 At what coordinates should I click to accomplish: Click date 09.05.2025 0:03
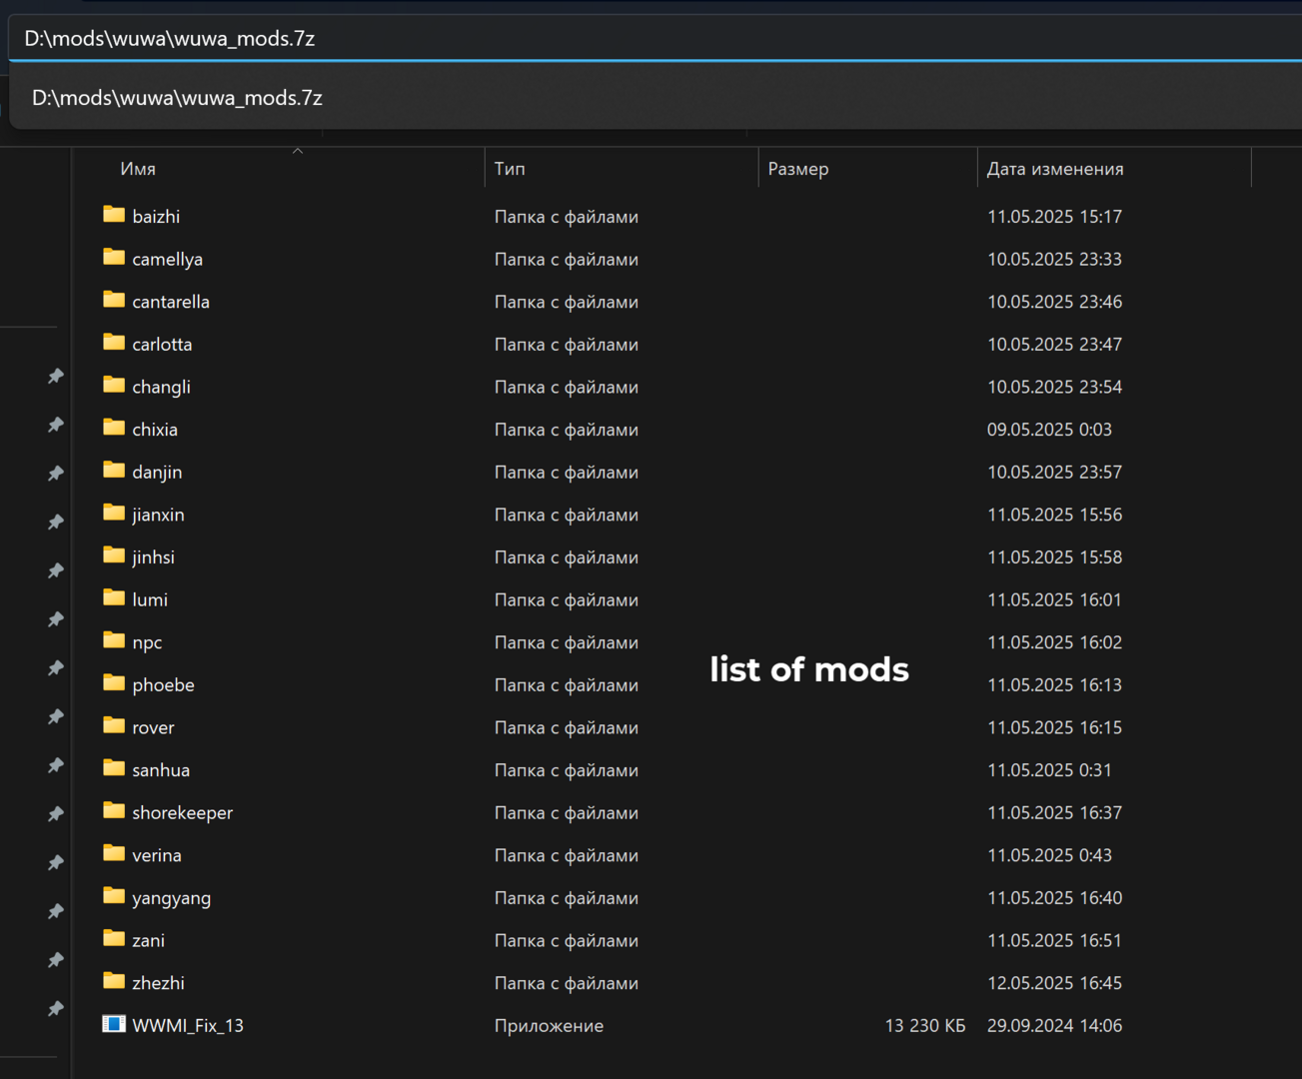click(1049, 430)
